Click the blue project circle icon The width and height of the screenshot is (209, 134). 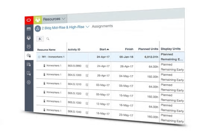(38, 29)
